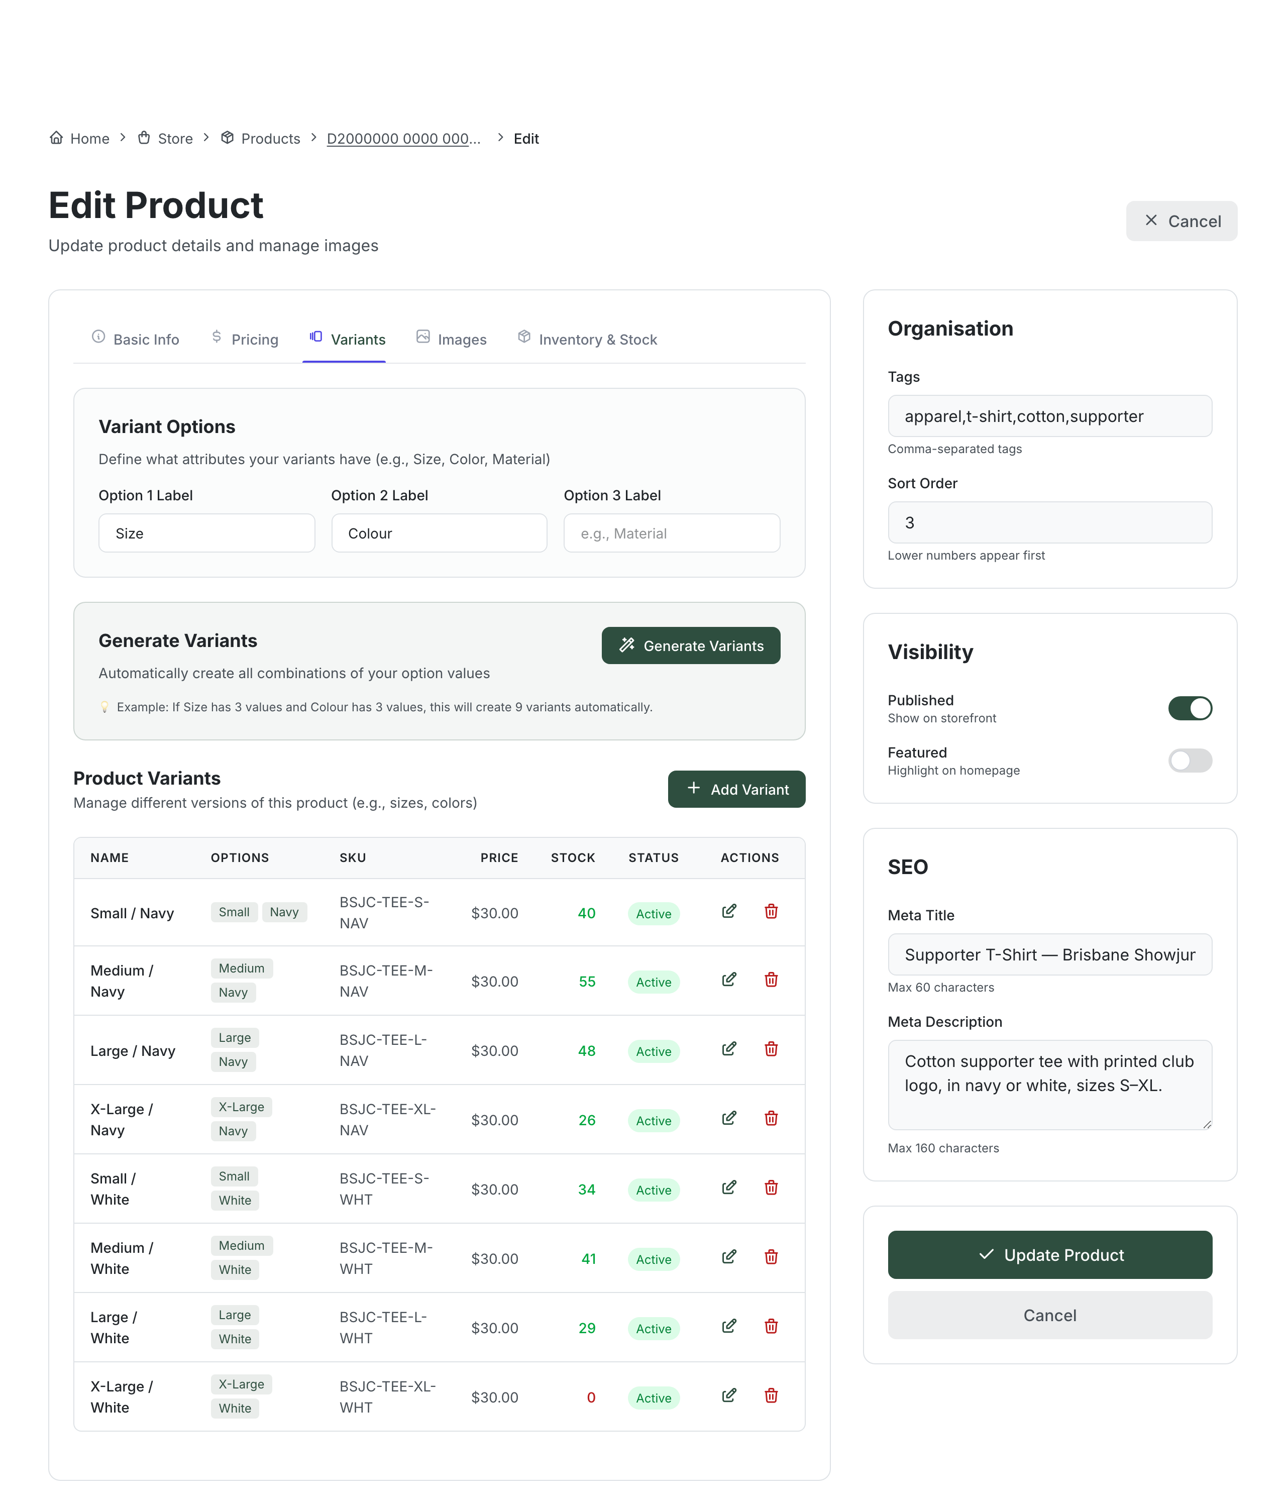
Task: Focus the Option 2 Label Colour field
Action: (439, 533)
